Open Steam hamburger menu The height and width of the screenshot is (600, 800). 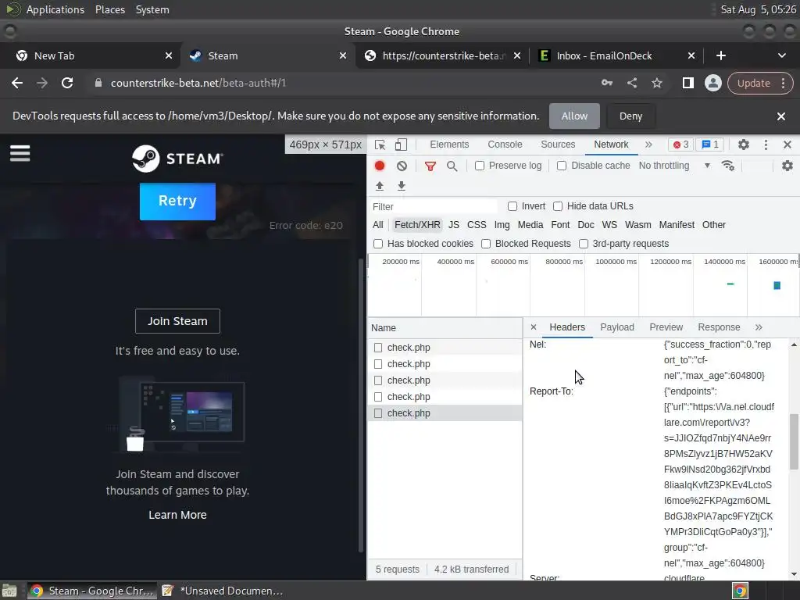20,153
